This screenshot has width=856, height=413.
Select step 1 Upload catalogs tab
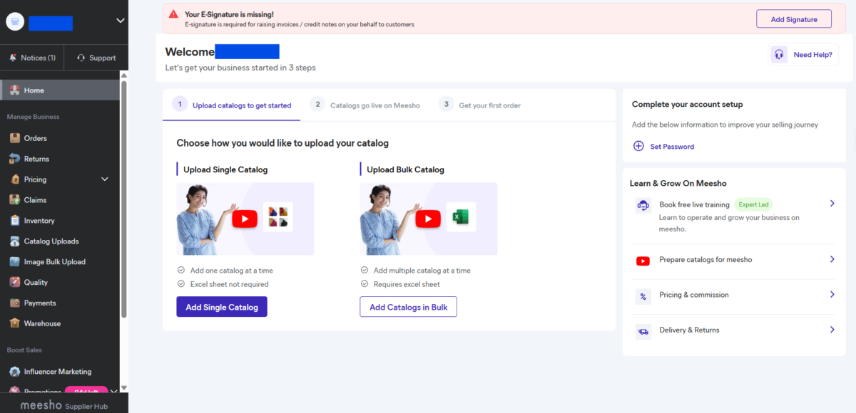click(x=233, y=105)
